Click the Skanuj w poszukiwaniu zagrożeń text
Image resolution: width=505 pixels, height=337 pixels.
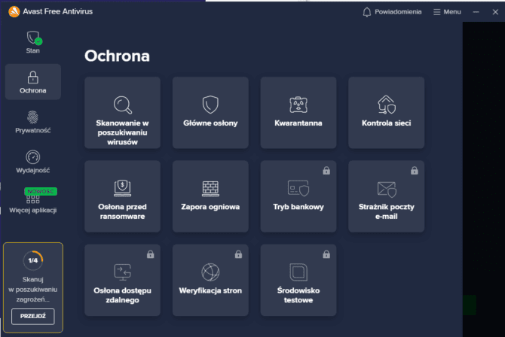coord(33,290)
